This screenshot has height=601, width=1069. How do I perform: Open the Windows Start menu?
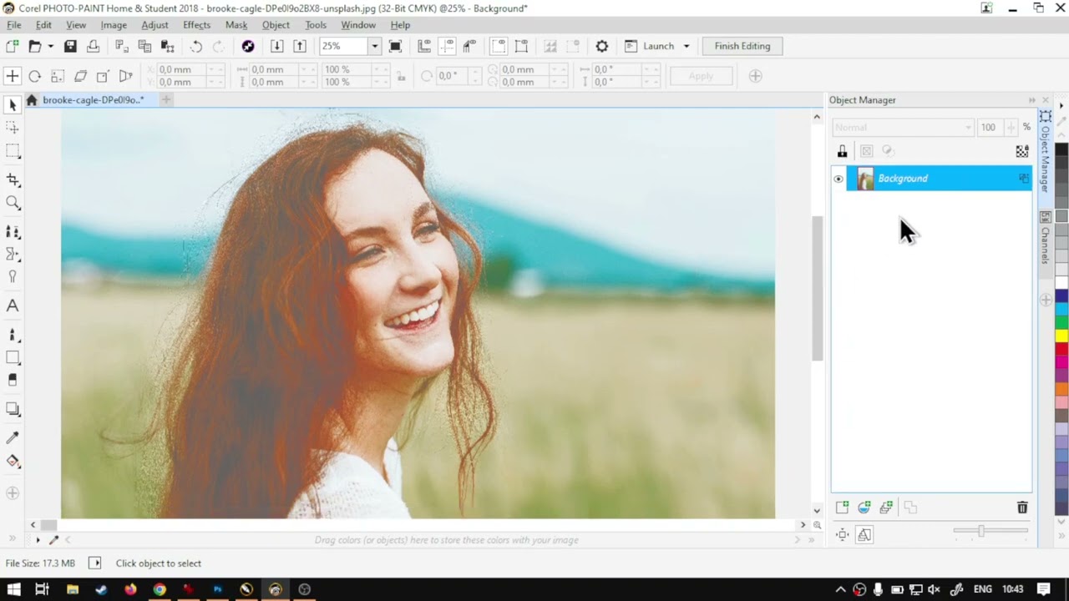point(14,589)
